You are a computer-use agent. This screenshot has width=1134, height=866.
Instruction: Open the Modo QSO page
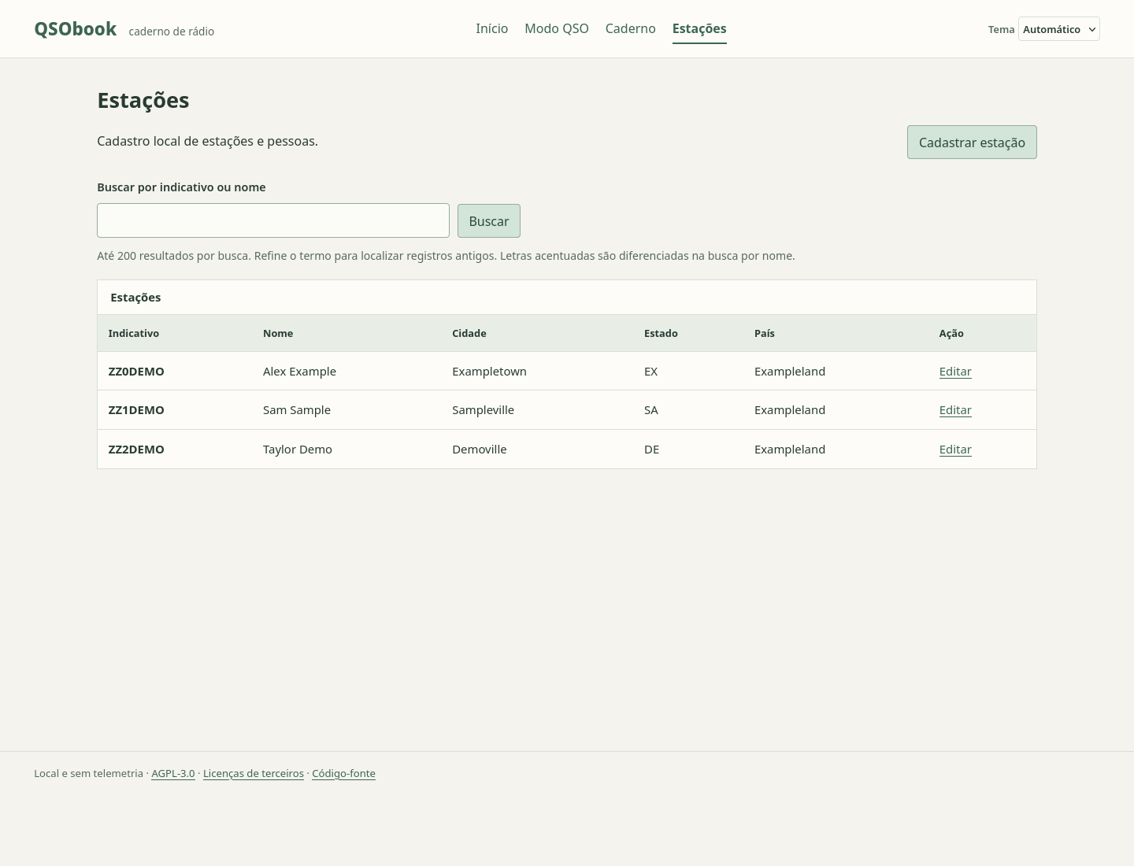(x=557, y=28)
